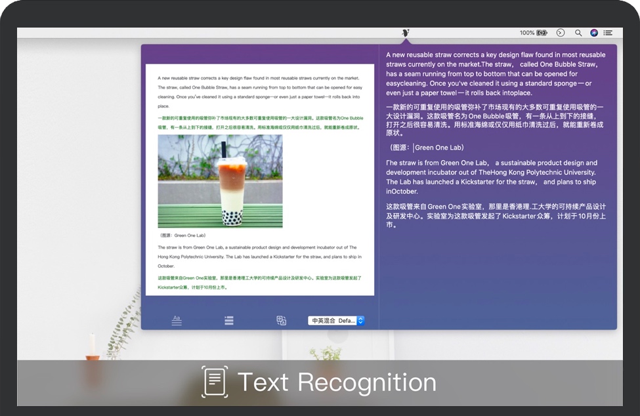Click the Aa text formatting icon
640x416 pixels.
[x=176, y=320]
